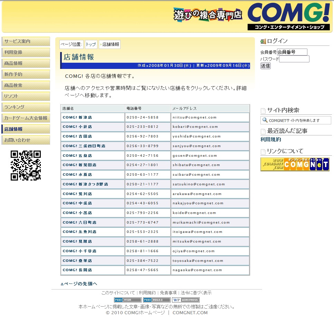
Task: Open カードゲーム大会情報 menu item
Action: click(x=26, y=118)
